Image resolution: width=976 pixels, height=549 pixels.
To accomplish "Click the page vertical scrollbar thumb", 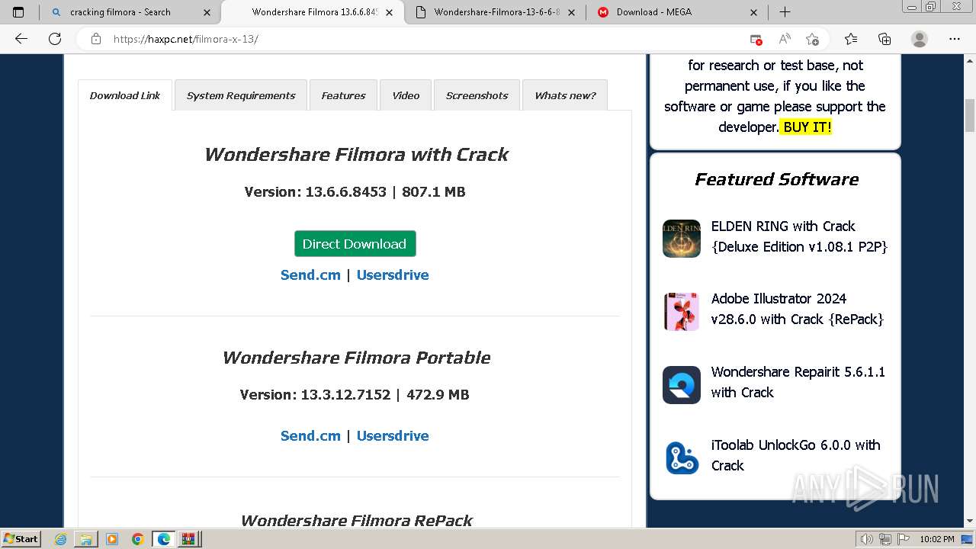I will pyautogui.click(x=970, y=115).
